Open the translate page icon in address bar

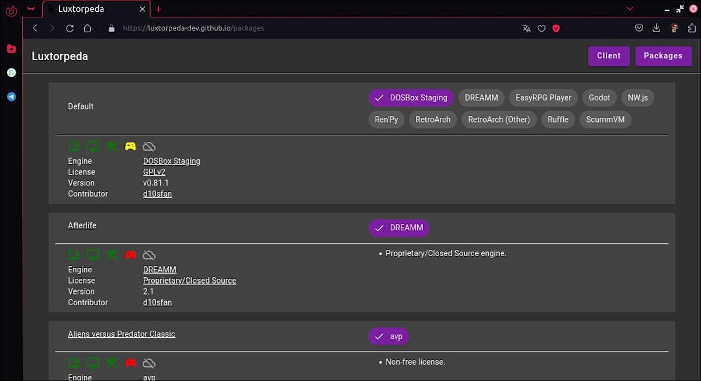coord(526,28)
